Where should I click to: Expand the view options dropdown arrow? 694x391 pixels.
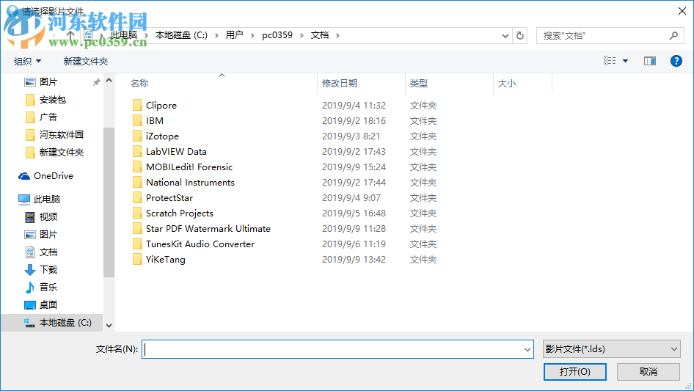click(625, 61)
